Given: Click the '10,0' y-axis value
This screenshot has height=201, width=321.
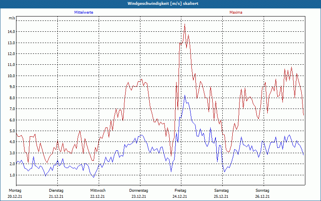Looking at the screenshot, I should tap(12, 76).
